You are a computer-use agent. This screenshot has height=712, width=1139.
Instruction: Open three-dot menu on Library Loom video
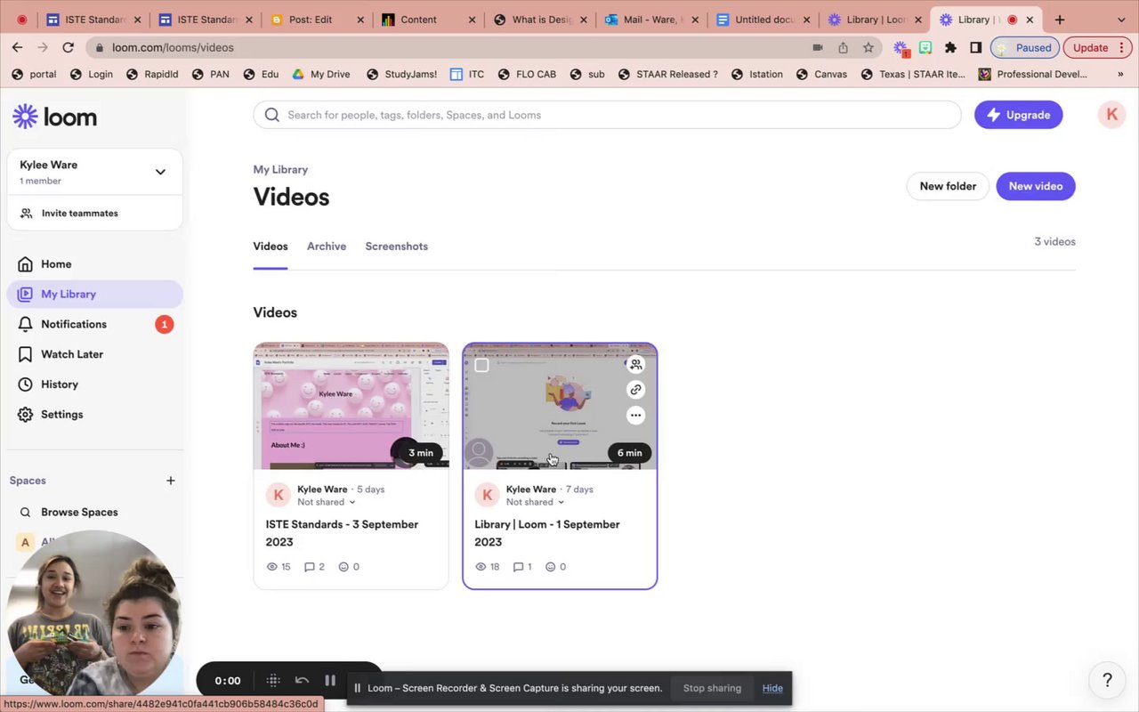(x=635, y=415)
